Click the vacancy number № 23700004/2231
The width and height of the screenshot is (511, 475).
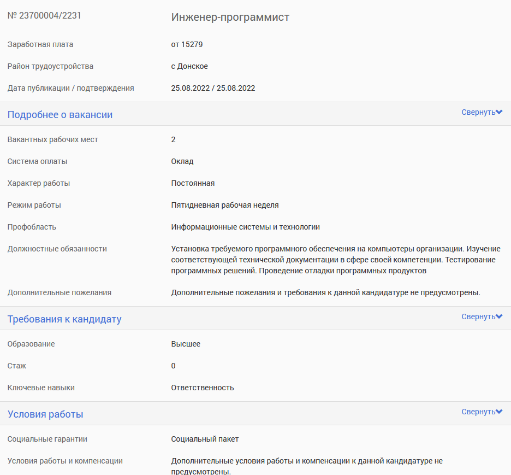44,16
